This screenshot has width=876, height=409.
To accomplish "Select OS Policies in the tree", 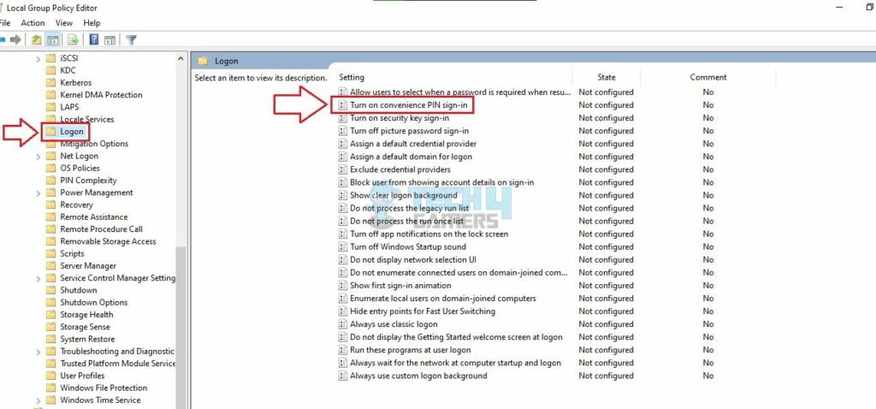I will [x=80, y=169].
